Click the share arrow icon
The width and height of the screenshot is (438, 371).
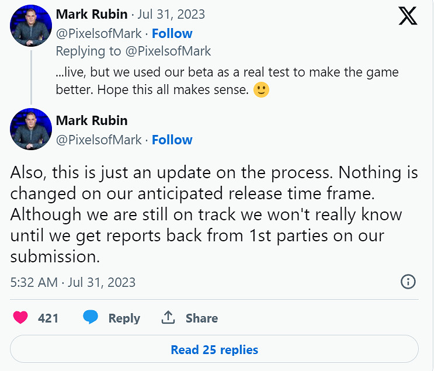click(x=168, y=318)
